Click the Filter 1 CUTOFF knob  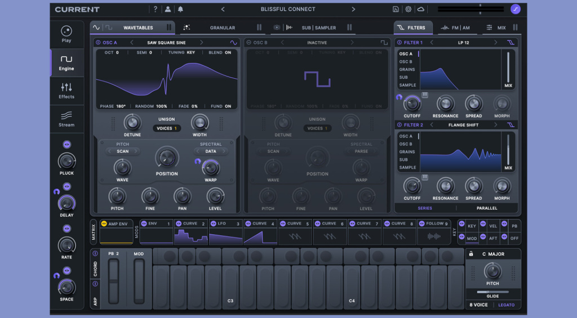[x=412, y=104]
